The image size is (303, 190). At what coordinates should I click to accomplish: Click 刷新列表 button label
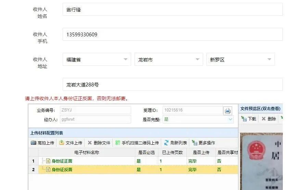coord(179,143)
